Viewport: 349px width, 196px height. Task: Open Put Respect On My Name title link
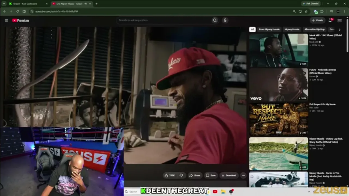pyautogui.click(x=322, y=104)
